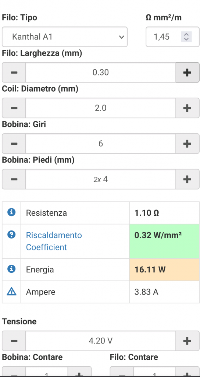200x377 pixels.
Task: Open the Riscaldamento Coefficient link
Action: [54, 241]
